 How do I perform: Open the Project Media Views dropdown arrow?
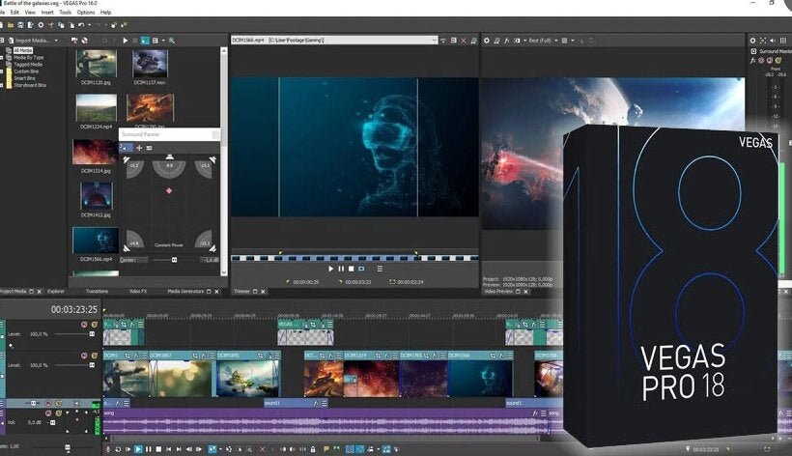[163, 41]
